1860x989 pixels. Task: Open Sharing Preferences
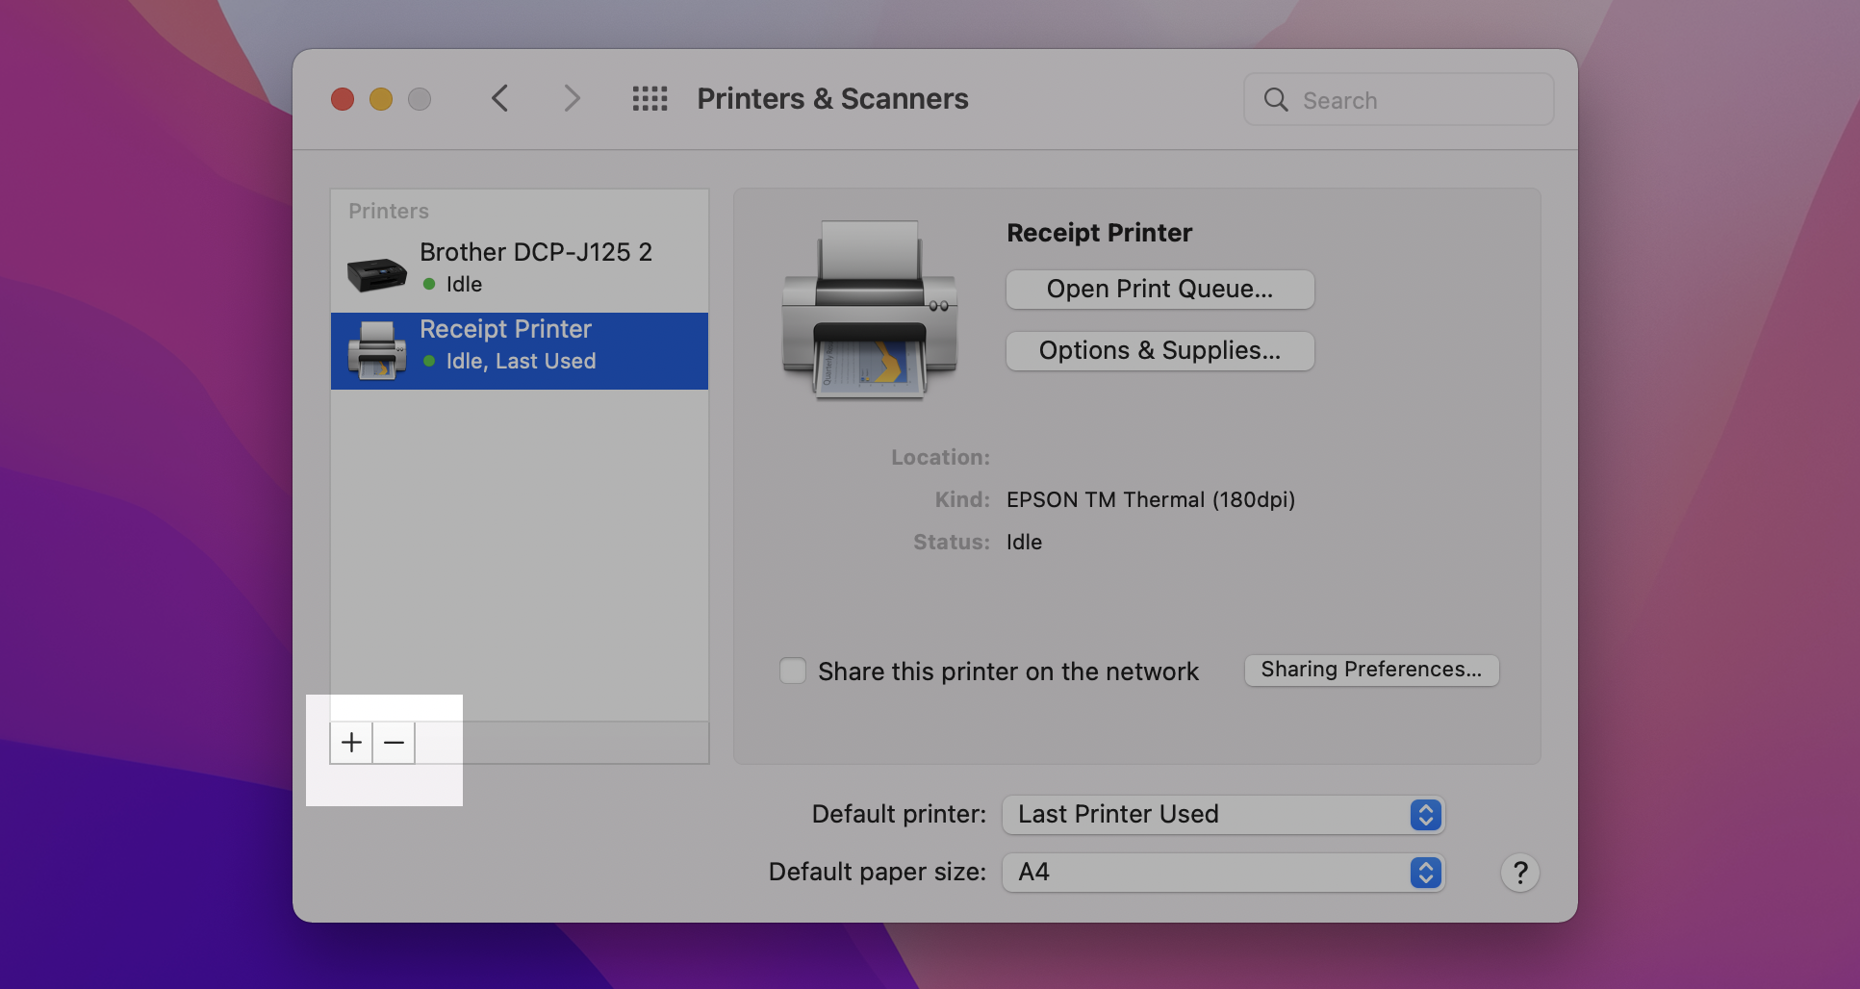[x=1370, y=670]
